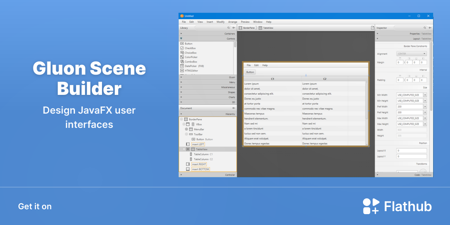This screenshot has width=450, height=225.
Task: Expand the MenuBar node in Hierarchy
Action: (186, 129)
